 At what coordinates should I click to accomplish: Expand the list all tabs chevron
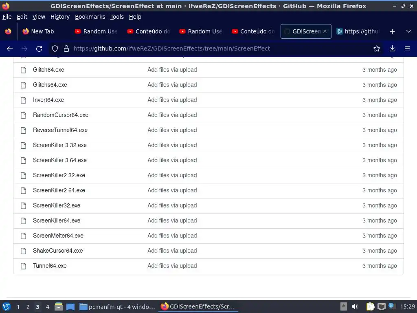(x=409, y=31)
